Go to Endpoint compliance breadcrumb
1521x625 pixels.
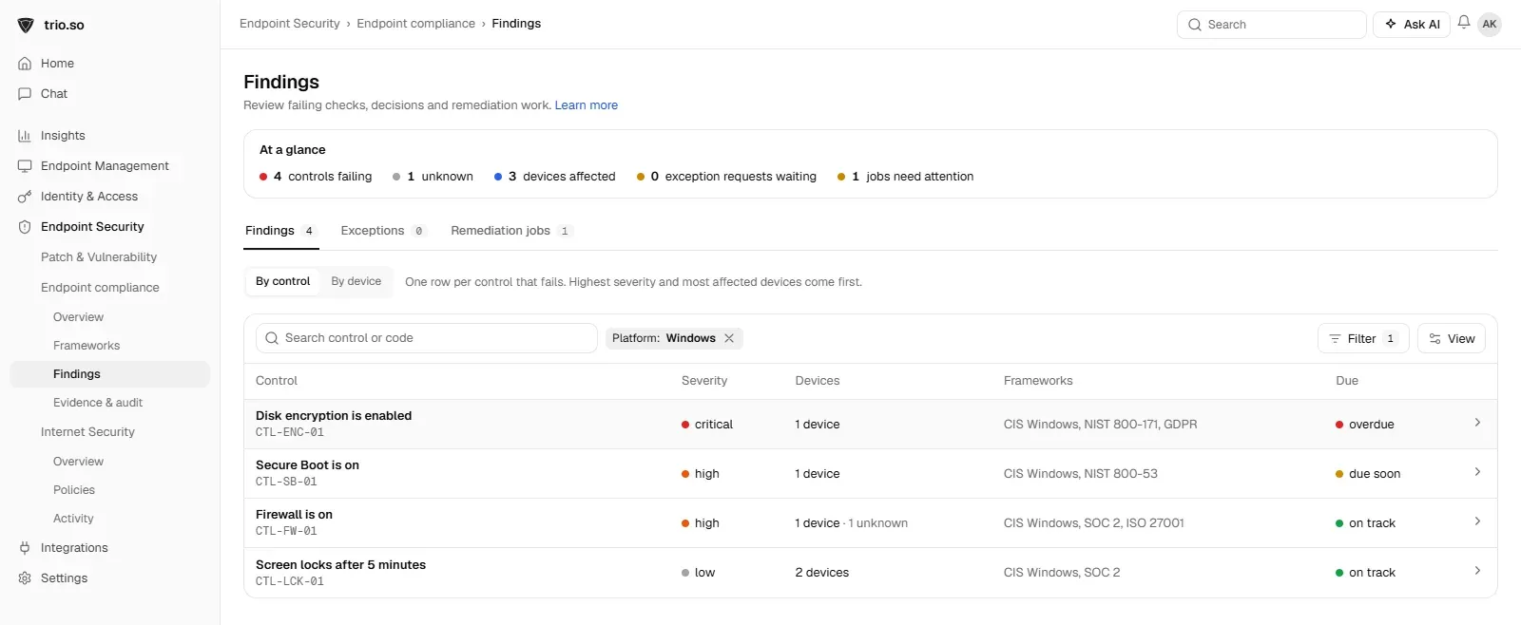pos(415,24)
